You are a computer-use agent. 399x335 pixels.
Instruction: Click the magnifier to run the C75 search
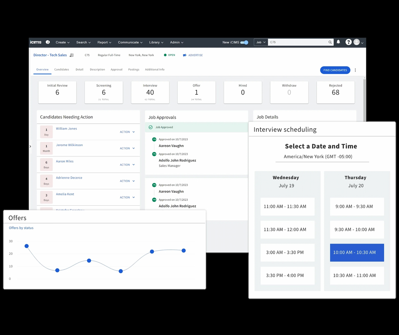(x=329, y=42)
